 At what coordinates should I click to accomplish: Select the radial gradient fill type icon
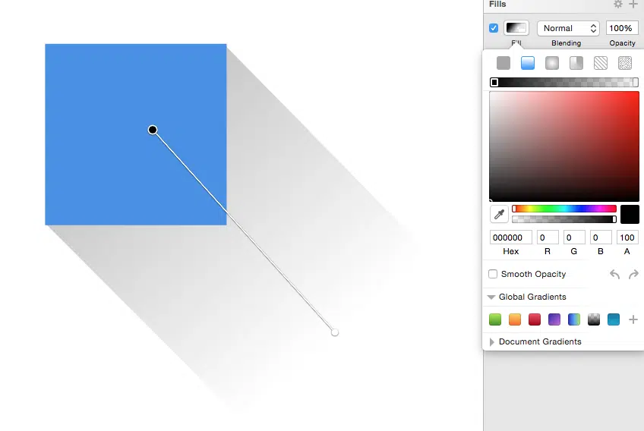pos(552,63)
